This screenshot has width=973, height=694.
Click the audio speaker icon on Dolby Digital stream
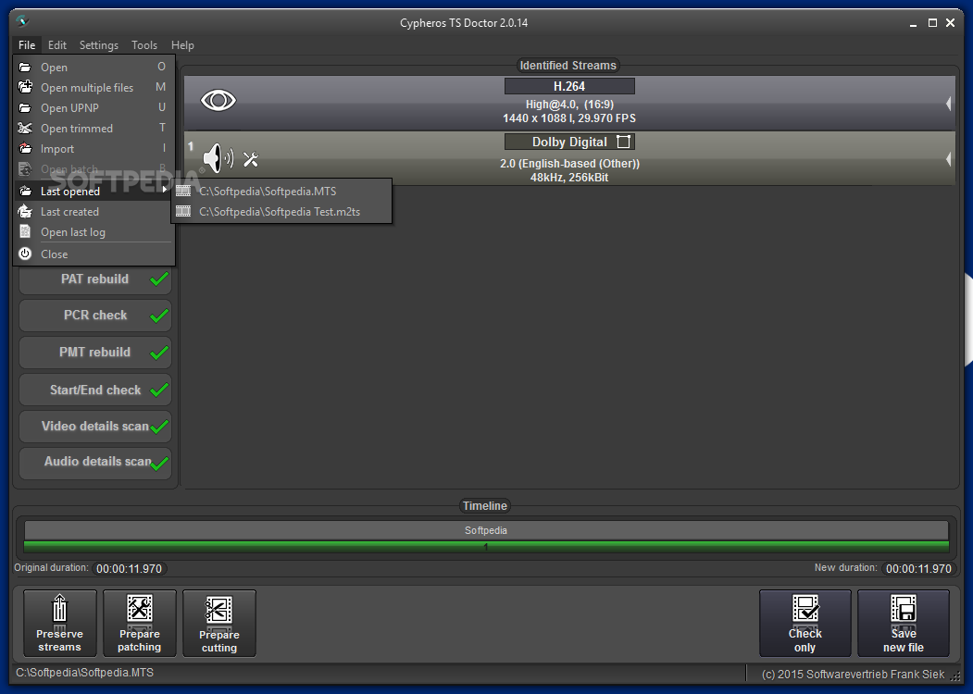click(218, 158)
